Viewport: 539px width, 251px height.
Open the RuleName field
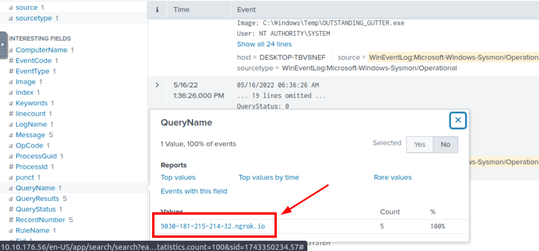[x=32, y=230]
